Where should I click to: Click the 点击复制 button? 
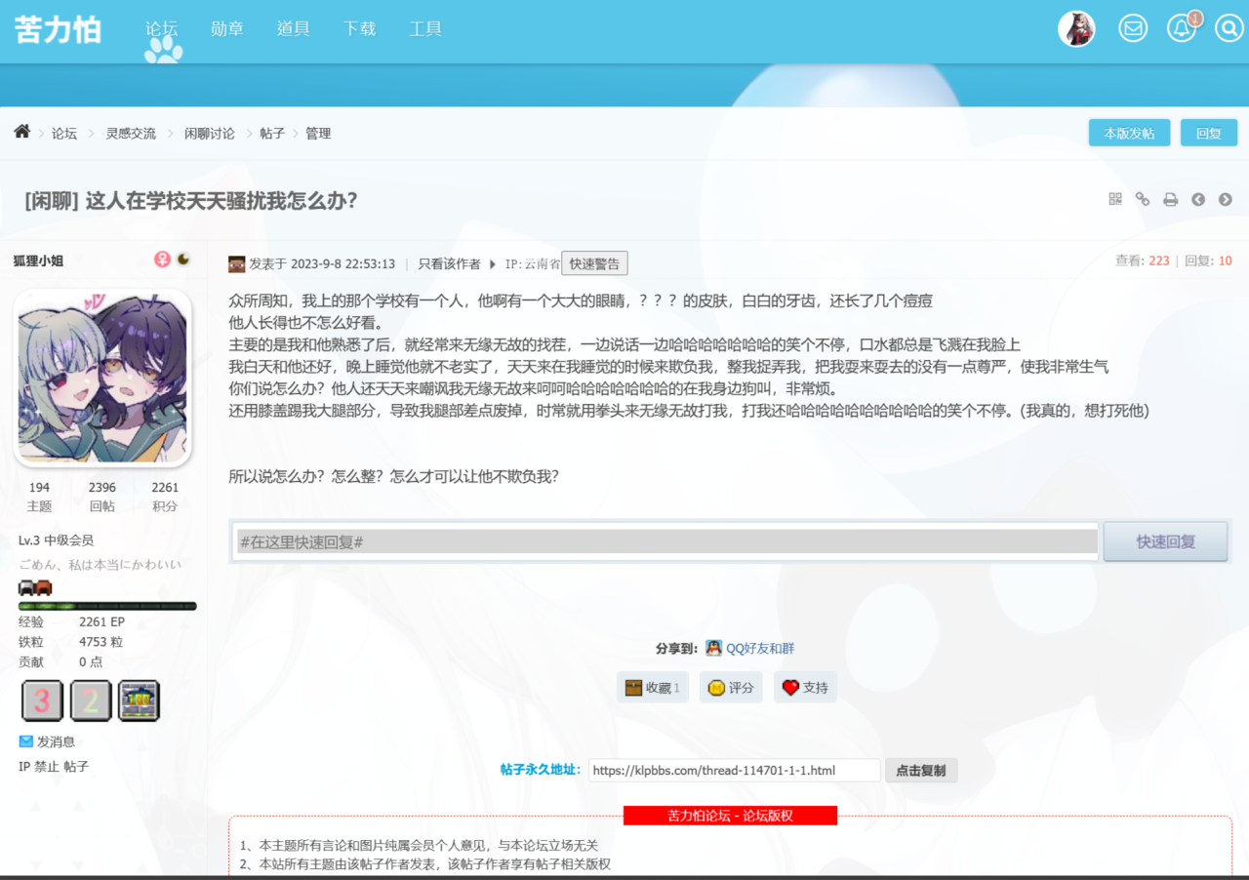pos(921,771)
